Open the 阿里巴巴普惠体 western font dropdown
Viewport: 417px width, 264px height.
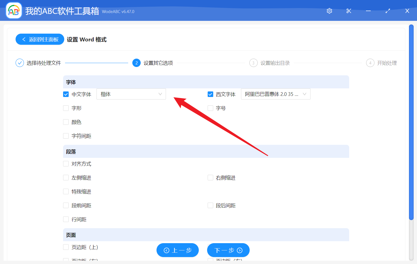coord(275,94)
